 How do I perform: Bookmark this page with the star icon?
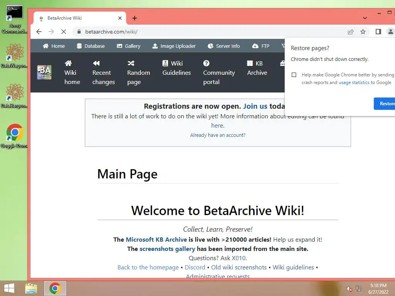pos(363,32)
